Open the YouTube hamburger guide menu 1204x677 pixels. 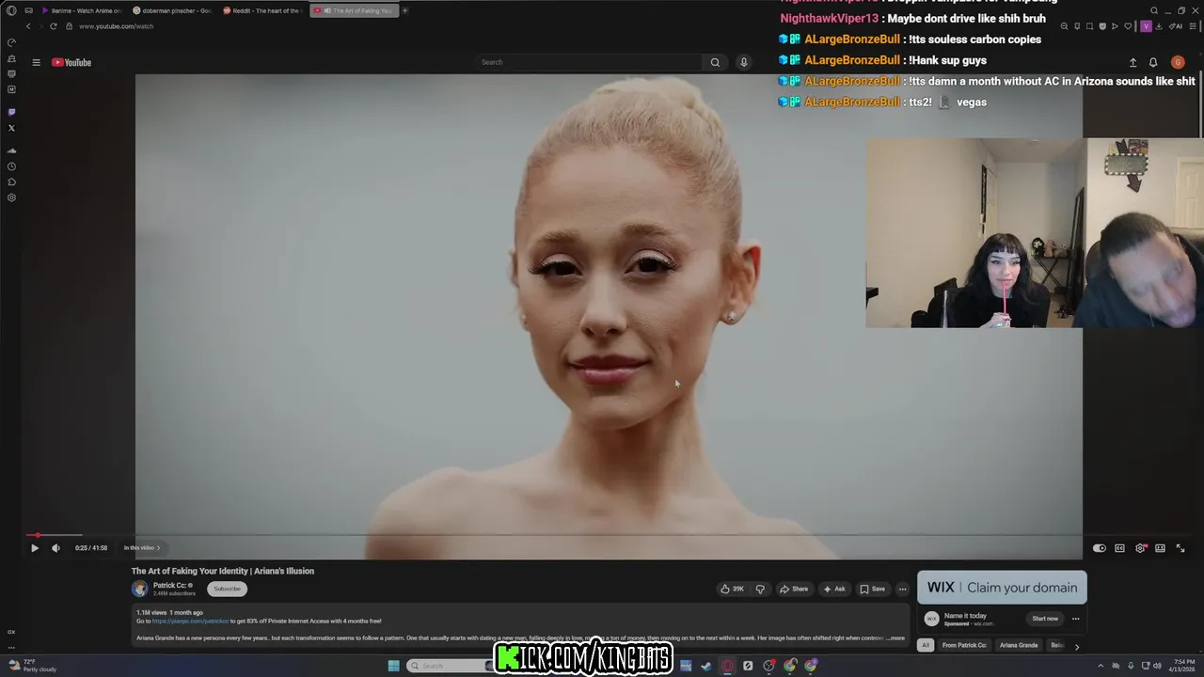click(x=36, y=62)
